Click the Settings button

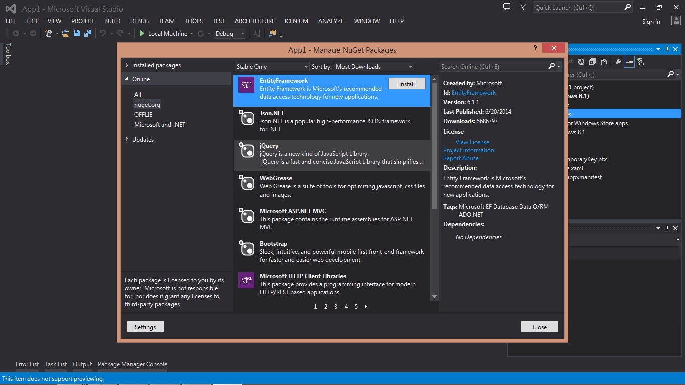(x=145, y=327)
